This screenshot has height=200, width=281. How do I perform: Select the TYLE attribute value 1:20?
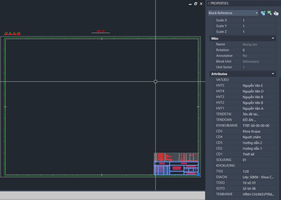[259, 171]
